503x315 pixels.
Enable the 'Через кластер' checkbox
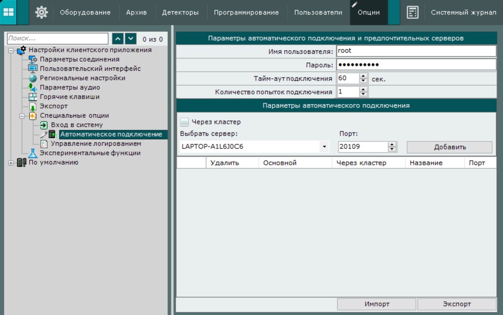pyautogui.click(x=184, y=122)
